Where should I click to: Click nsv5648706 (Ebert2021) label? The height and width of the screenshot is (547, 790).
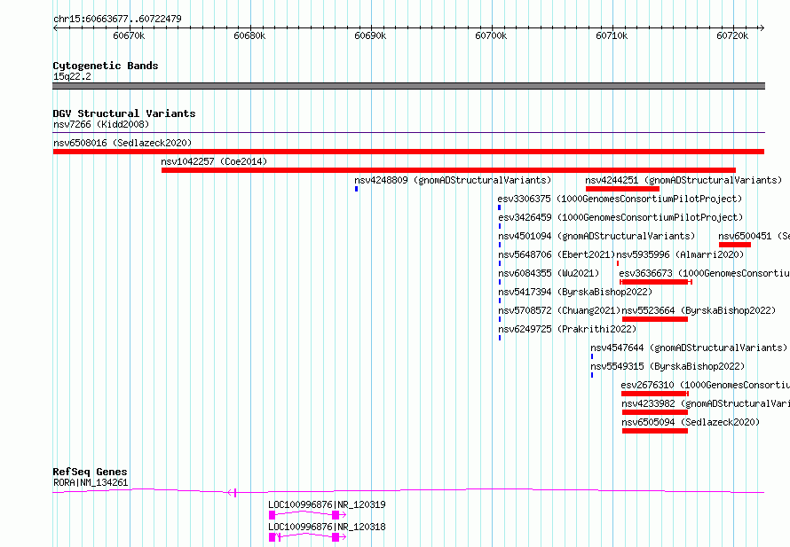pyautogui.click(x=557, y=254)
